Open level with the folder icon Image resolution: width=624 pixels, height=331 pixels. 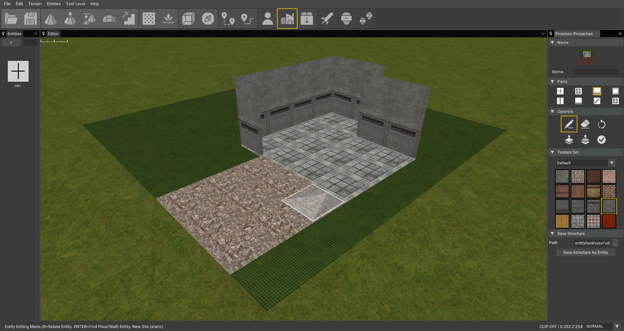click(11, 19)
